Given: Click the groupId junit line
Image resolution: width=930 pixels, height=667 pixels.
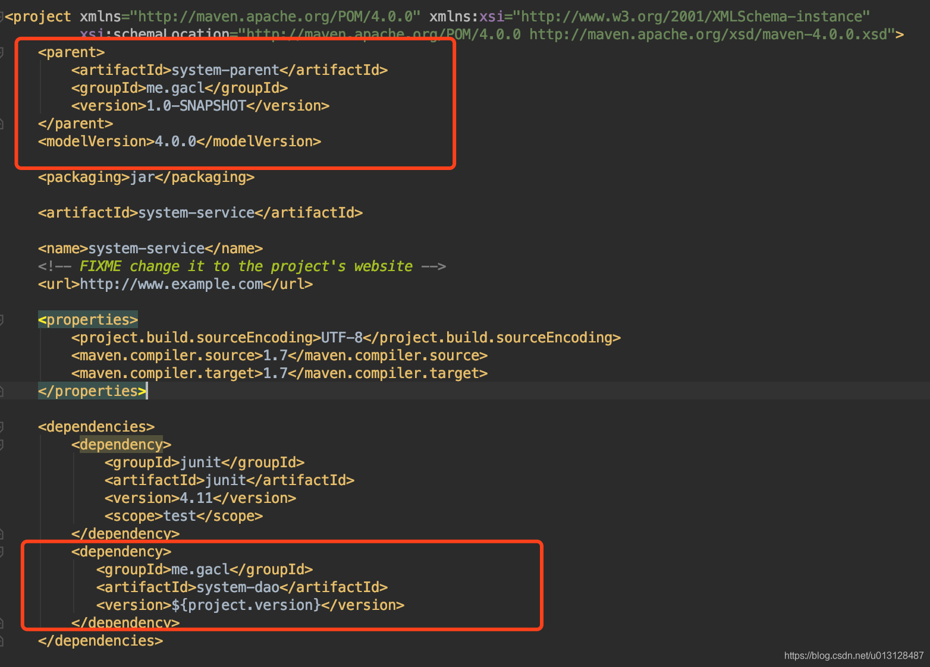Looking at the screenshot, I should pos(205,463).
